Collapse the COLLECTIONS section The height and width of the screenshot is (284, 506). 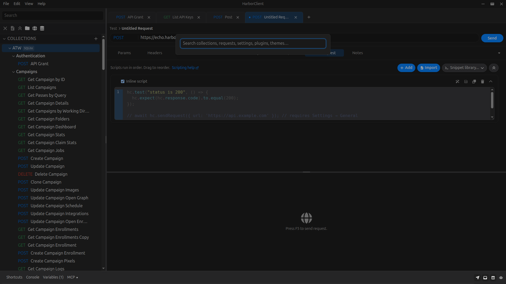4,39
